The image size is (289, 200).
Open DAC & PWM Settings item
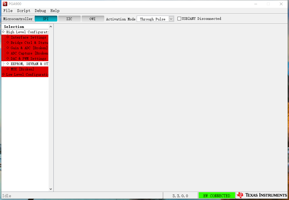click(29, 59)
